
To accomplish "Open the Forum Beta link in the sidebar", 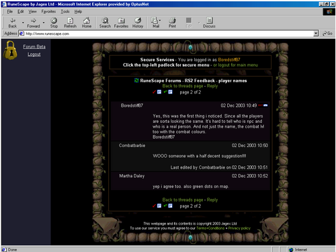I will click(x=34, y=46).
